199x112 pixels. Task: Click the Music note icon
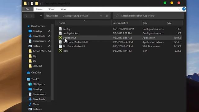click(30, 104)
